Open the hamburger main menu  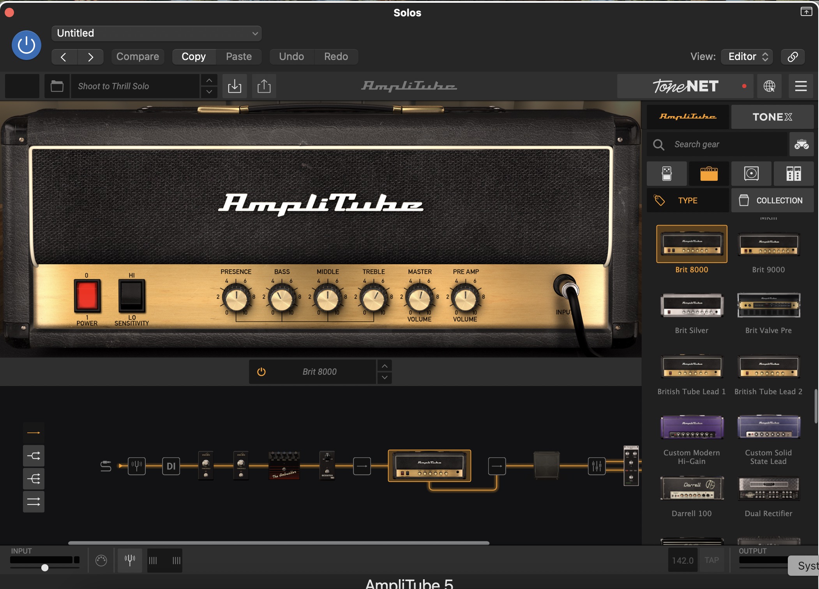(x=801, y=86)
